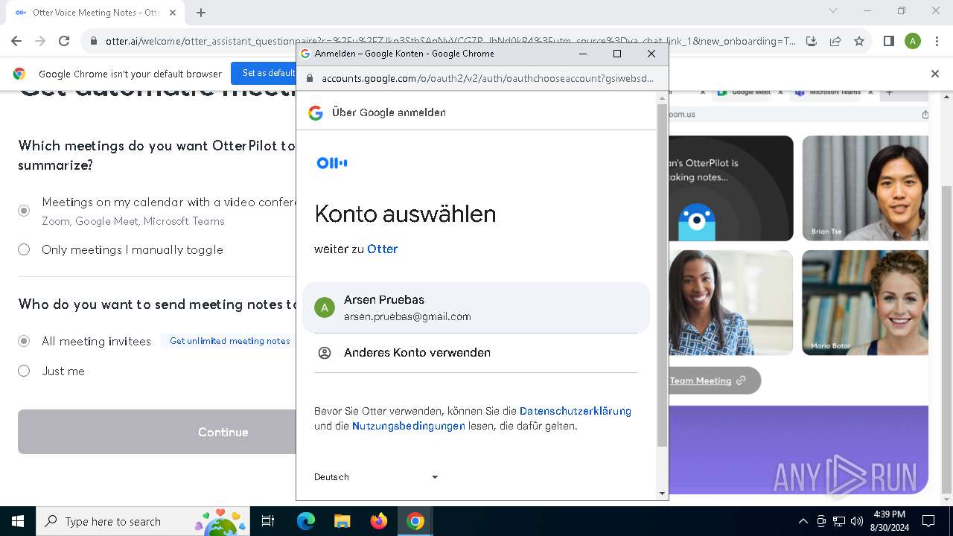Close the Otter Voice Meeting Notes tab
Screen dimensions: 953x536
pyautogui.click(x=173, y=13)
